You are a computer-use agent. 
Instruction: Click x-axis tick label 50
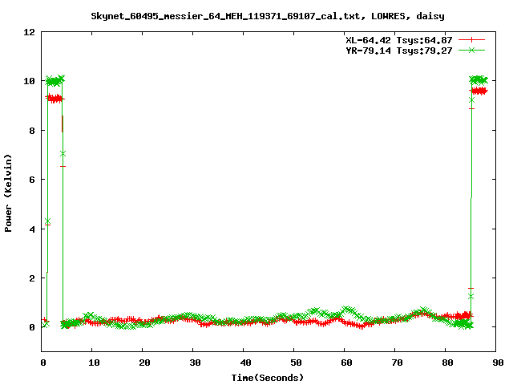[x=296, y=363]
